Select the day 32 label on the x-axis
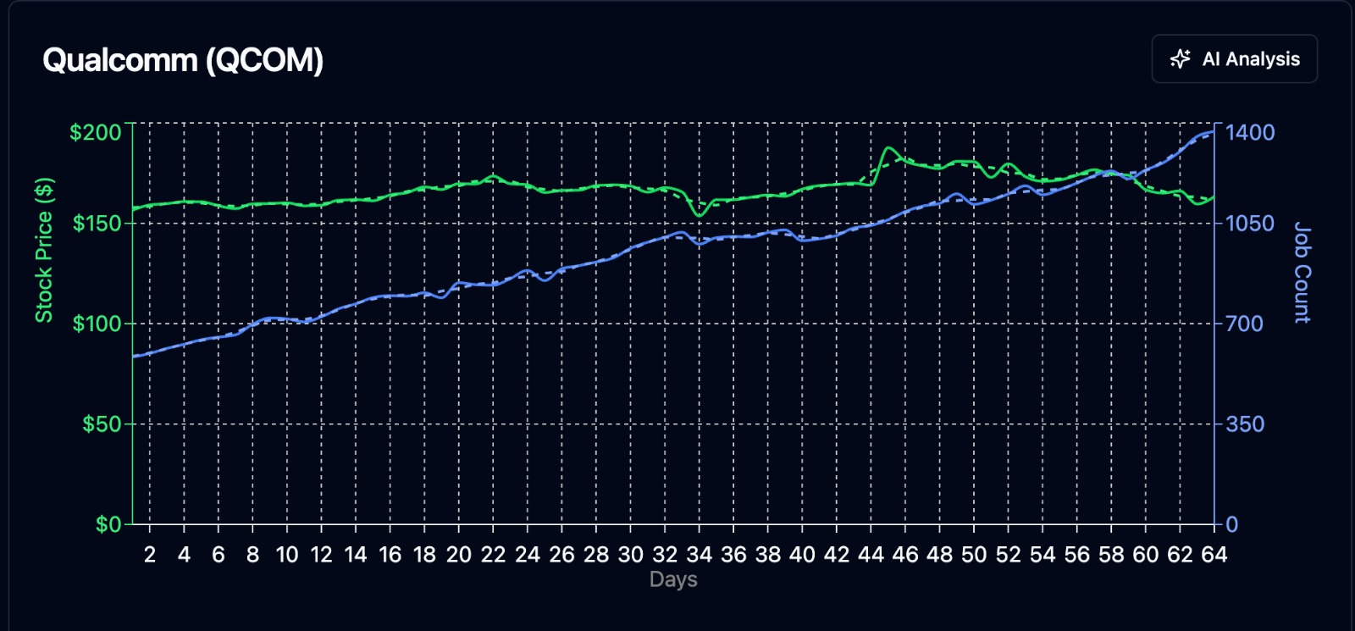1355x631 pixels. coord(665,555)
